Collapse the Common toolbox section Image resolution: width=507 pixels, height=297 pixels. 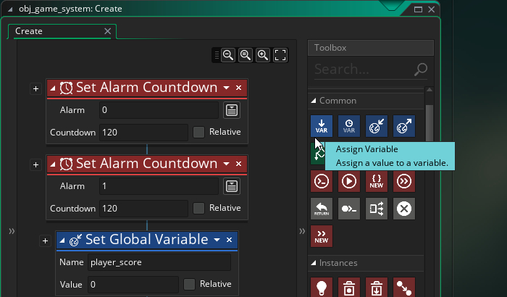click(314, 101)
